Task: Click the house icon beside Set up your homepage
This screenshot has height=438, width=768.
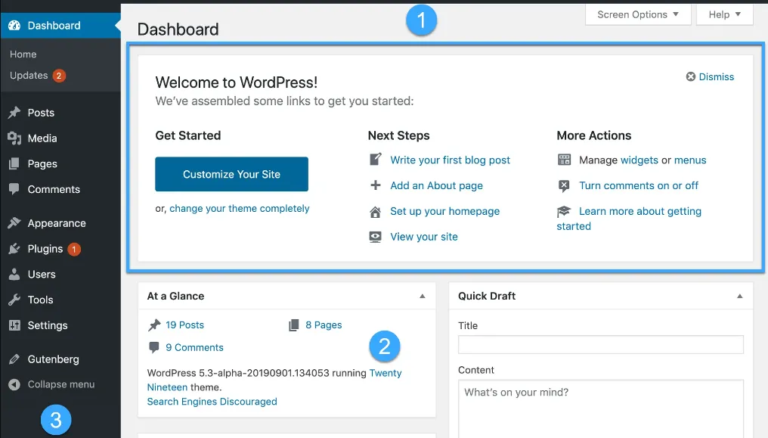Action: coord(375,212)
